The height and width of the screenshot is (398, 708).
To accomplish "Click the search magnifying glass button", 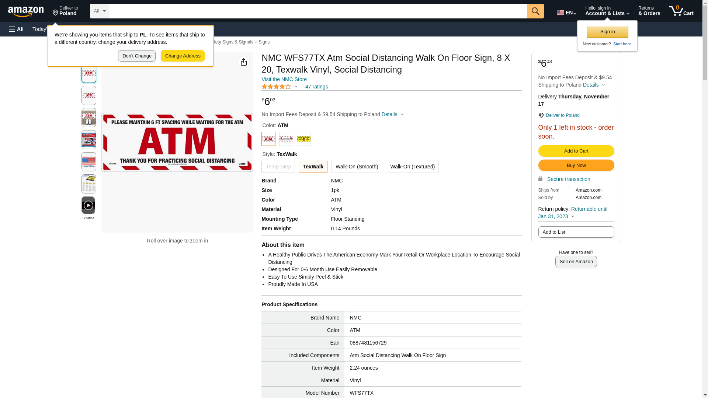I will [x=535, y=11].
